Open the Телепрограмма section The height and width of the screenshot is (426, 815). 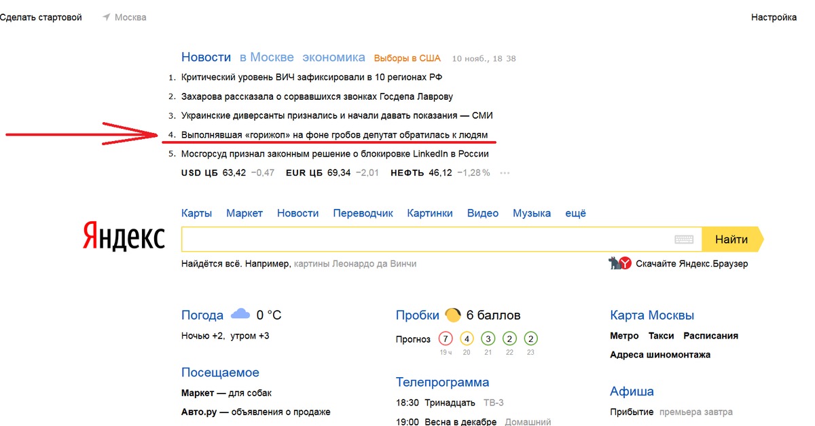(x=442, y=382)
